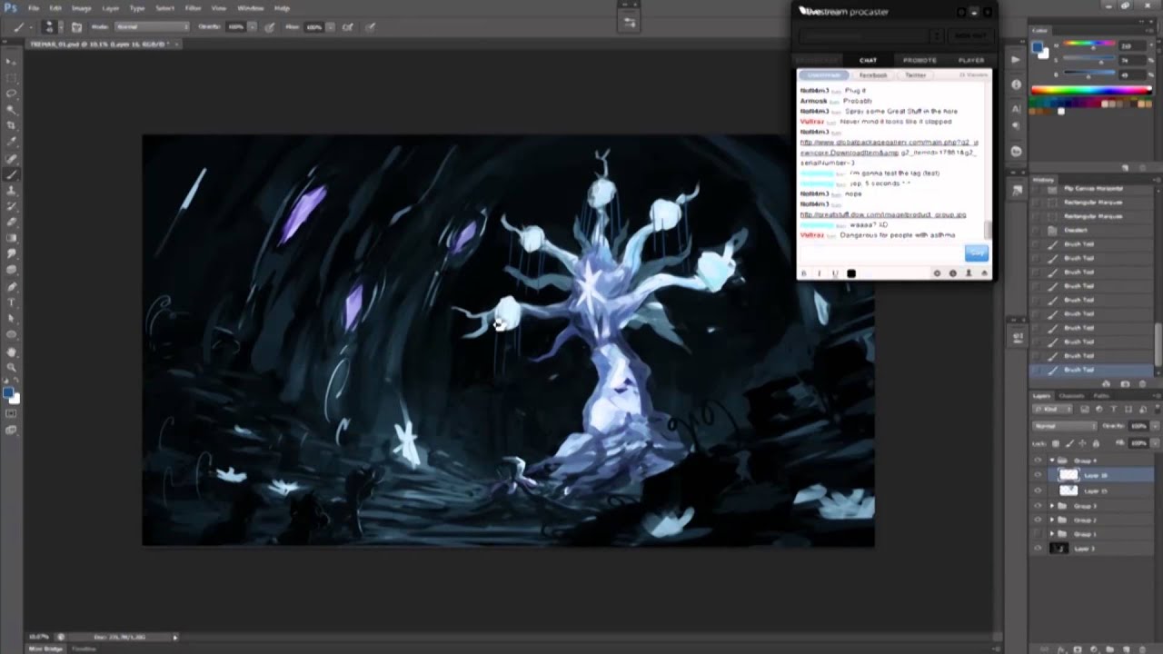Toggle visibility of Group 1
This screenshot has height=654, width=1163.
(x=1038, y=534)
